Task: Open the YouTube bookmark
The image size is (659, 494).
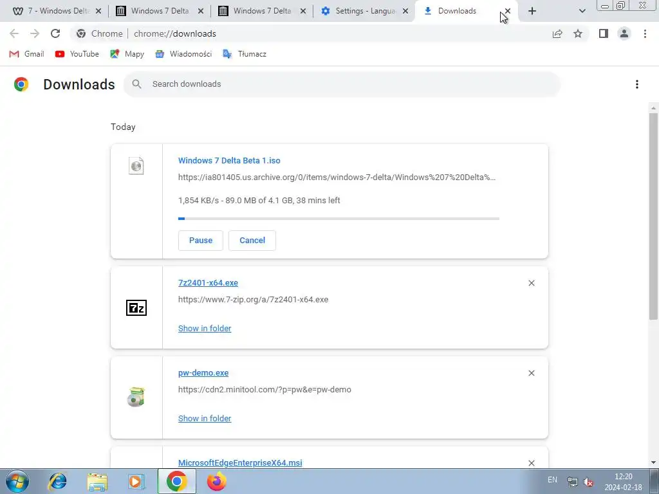Action: (77, 54)
